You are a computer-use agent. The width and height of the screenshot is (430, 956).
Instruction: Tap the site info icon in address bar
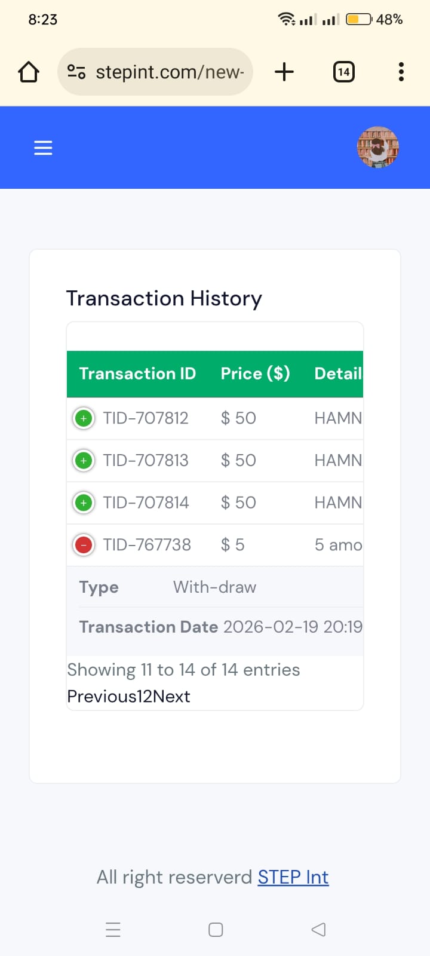pyautogui.click(x=76, y=72)
